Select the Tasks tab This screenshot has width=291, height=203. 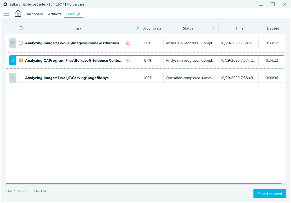coord(70,14)
